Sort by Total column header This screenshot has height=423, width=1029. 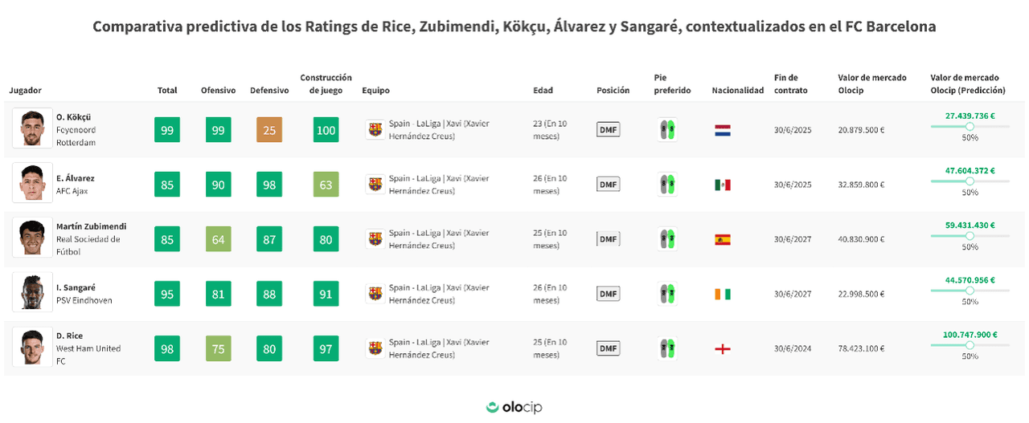(167, 91)
